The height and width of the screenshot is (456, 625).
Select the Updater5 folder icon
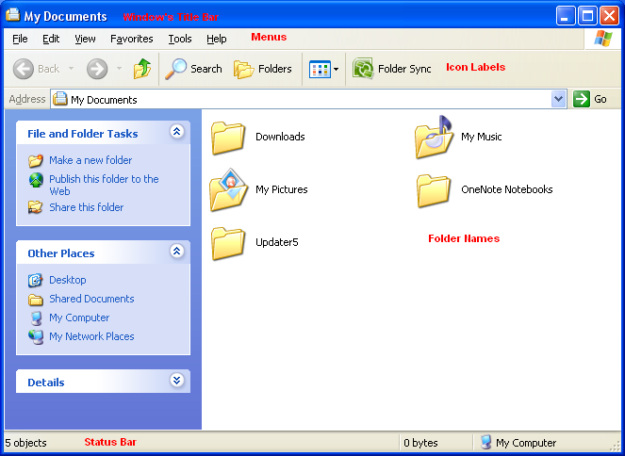[x=227, y=243]
